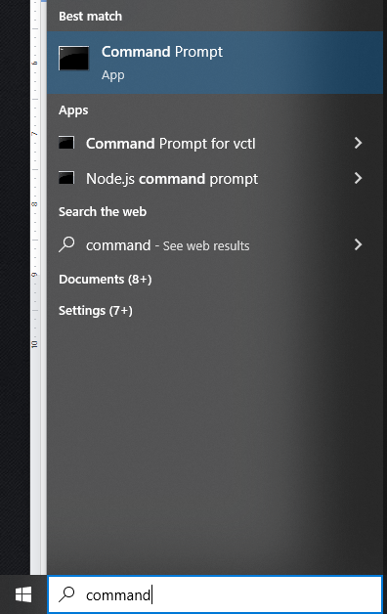This screenshot has height=614, width=387.
Task: Expand options for Node.js command prompt
Action: (x=358, y=178)
